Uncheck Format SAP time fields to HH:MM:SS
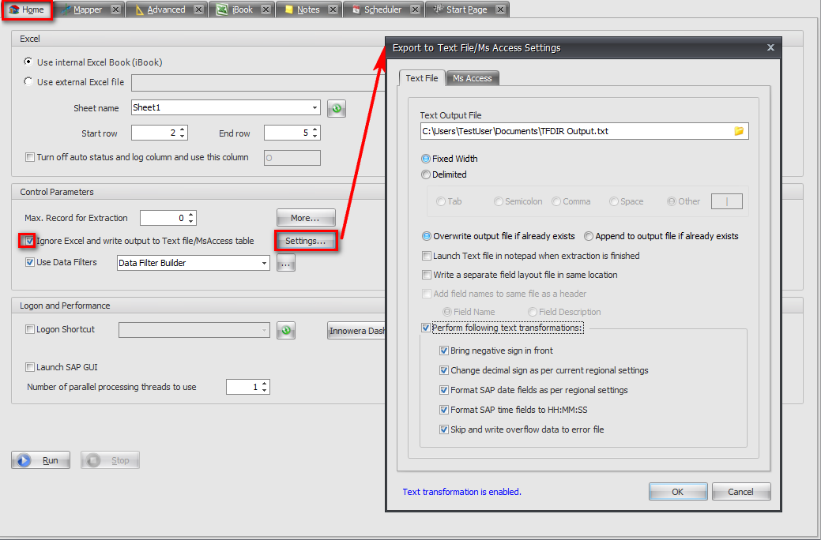The width and height of the screenshot is (821, 540). (444, 409)
